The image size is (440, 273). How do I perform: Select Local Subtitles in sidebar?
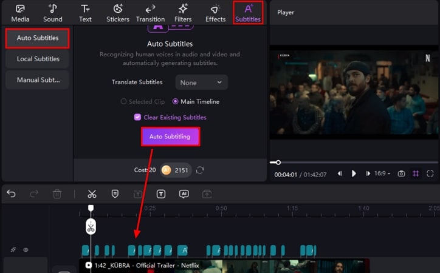point(37,59)
